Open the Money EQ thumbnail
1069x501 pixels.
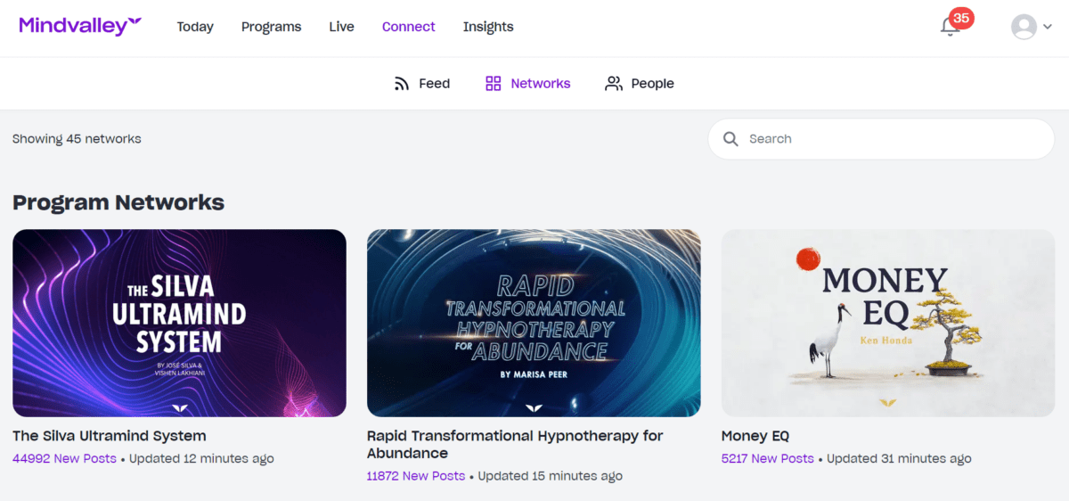click(888, 323)
